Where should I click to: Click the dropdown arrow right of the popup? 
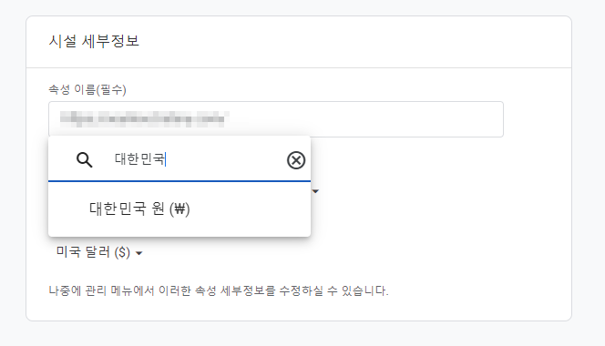[315, 191]
